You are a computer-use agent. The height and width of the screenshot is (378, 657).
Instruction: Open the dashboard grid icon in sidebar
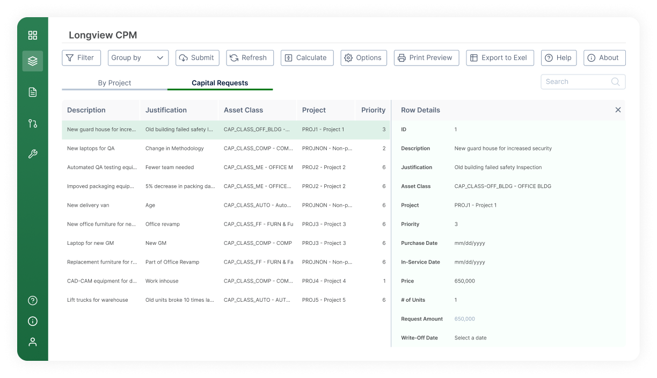tap(33, 35)
